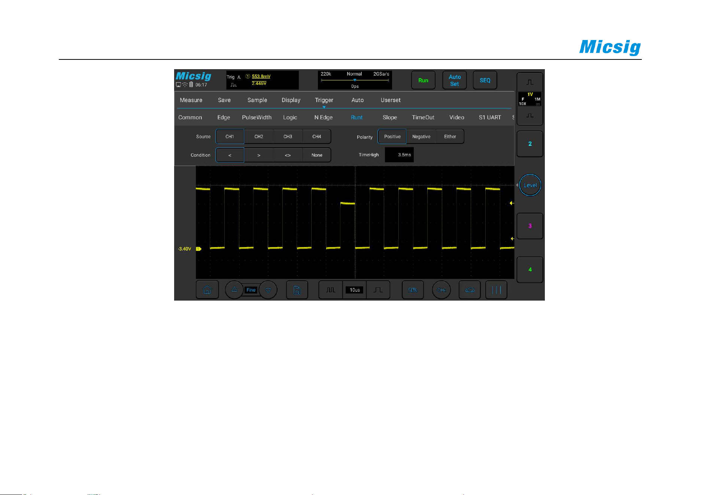Open the TimeHigh 3.5ms value field
The height and width of the screenshot is (495, 701).
tap(399, 155)
